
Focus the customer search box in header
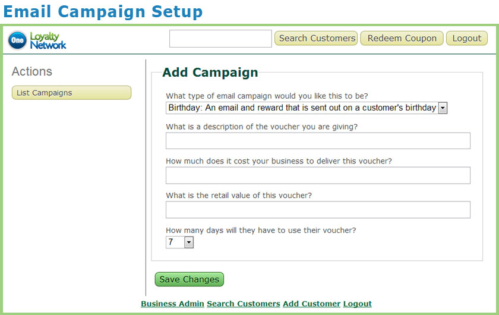[220, 39]
